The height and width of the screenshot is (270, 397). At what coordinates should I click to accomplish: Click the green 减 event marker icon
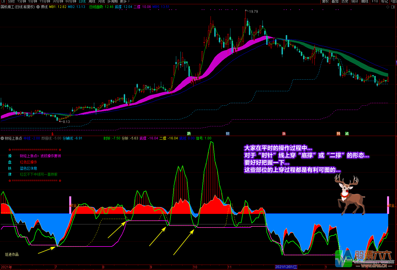coord(347,133)
